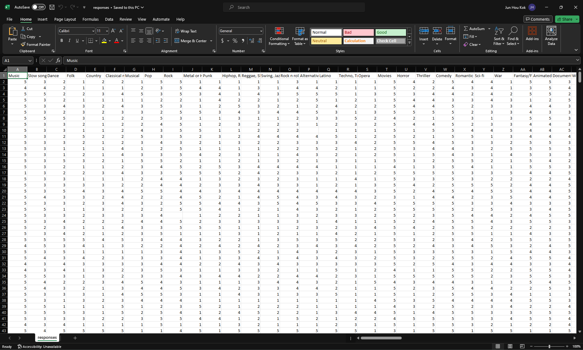Switch to the Page Layout tab
The height and width of the screenshot is (350, 583).
(65, 19)
